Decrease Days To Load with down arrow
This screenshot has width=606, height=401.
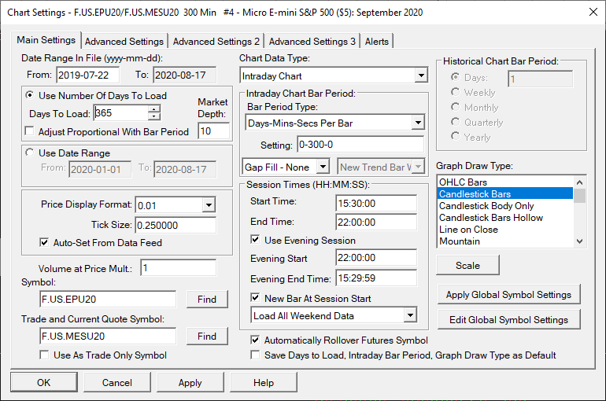coord(153,116)
